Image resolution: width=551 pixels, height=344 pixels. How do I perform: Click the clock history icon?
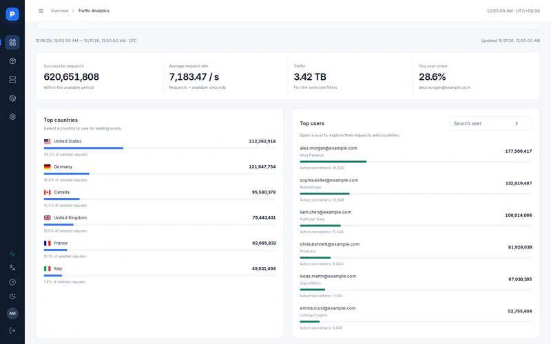[x=12, y=282]
